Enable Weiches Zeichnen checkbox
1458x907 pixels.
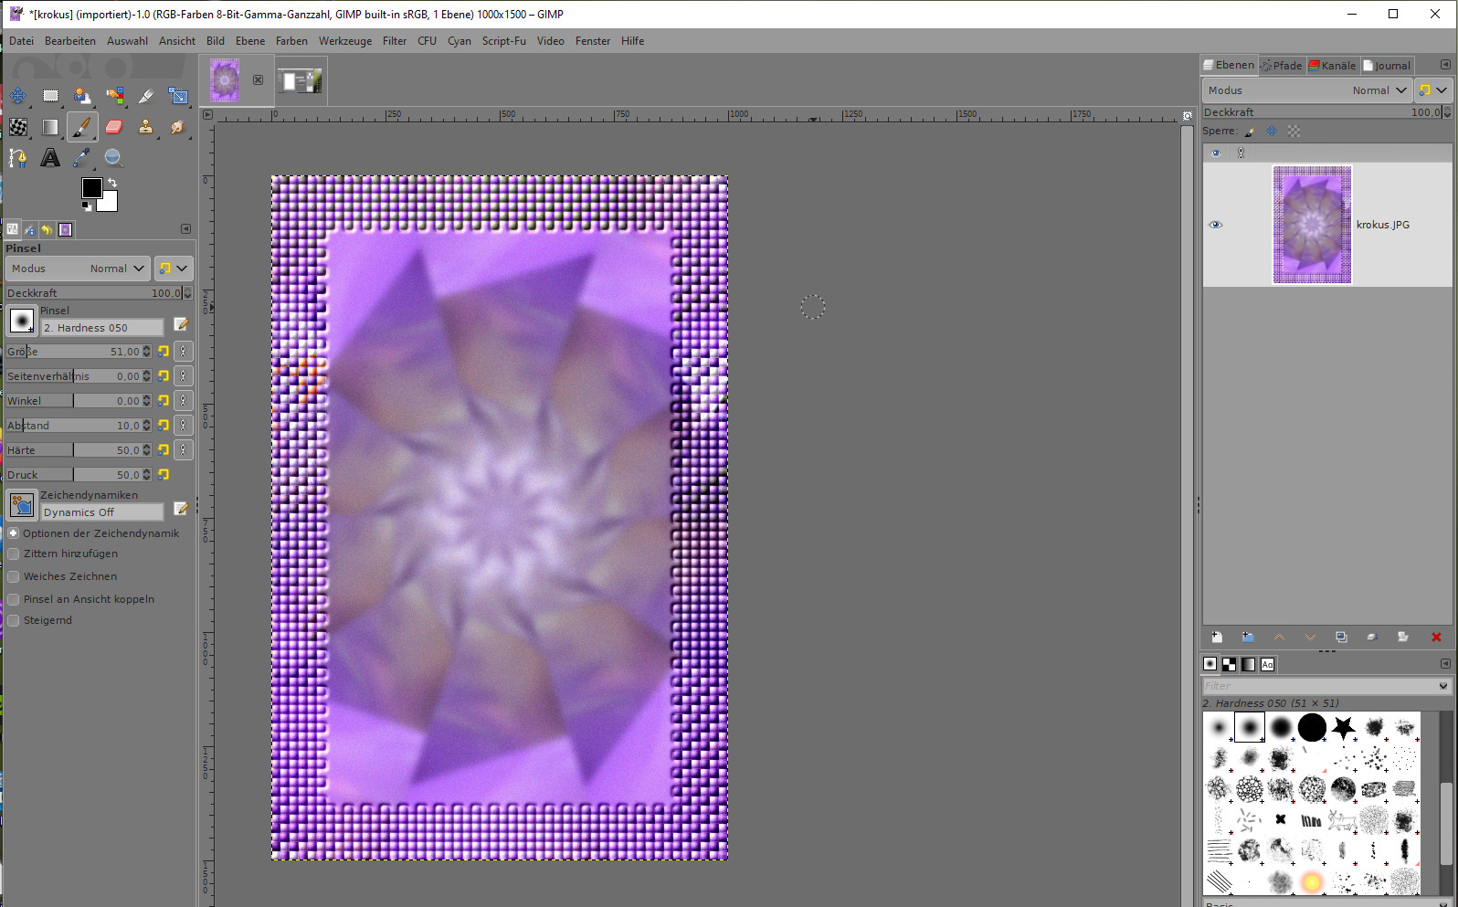coord(14,576)
